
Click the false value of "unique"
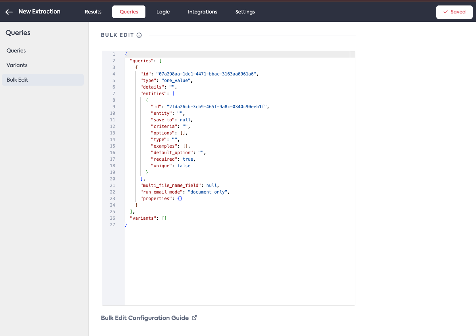pyautogui.click(x=184, y=166)
